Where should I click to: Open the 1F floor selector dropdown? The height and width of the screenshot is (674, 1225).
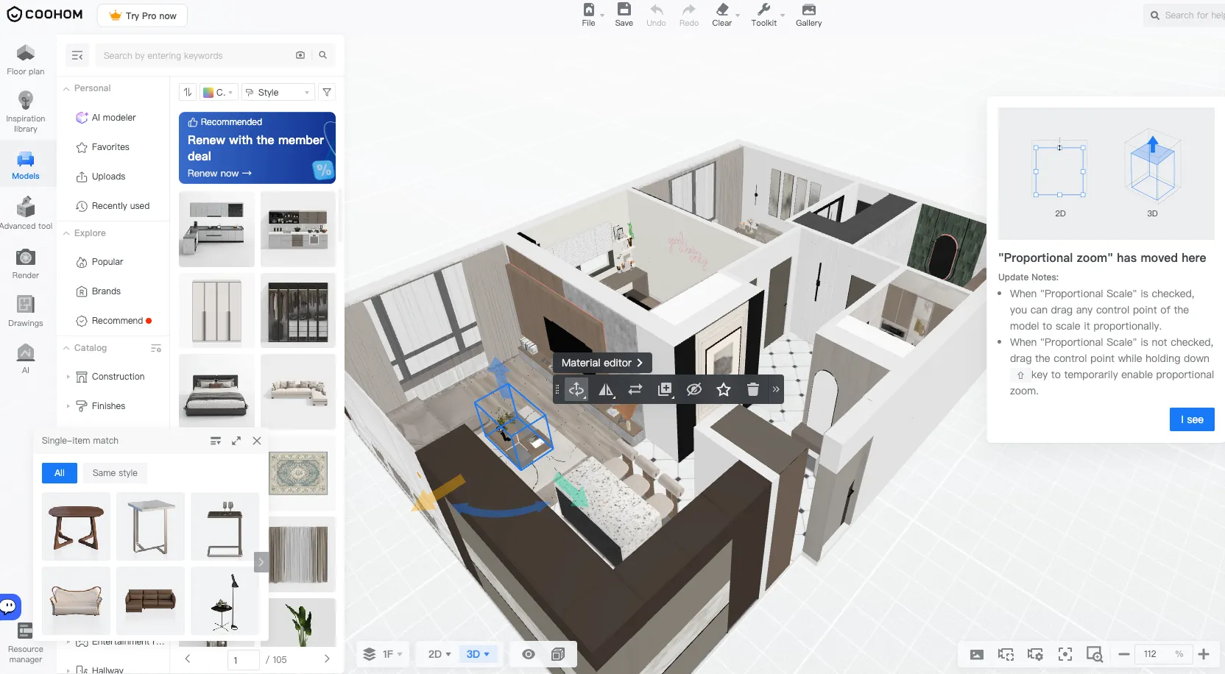383,654
